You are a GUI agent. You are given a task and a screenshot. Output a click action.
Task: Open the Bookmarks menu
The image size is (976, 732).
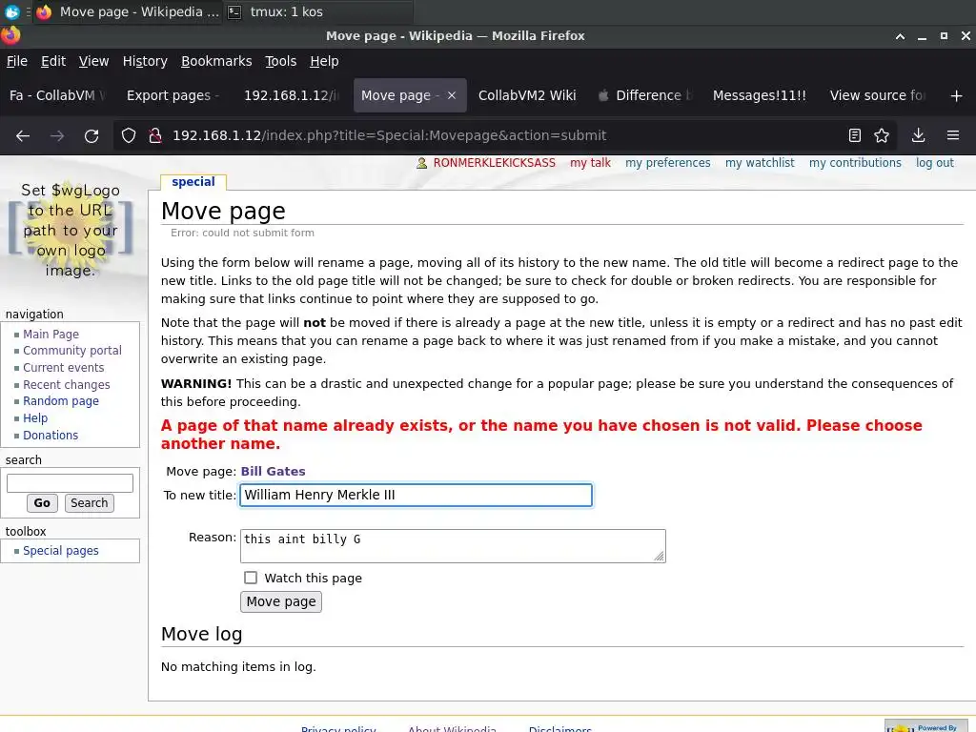coord(216,61)
